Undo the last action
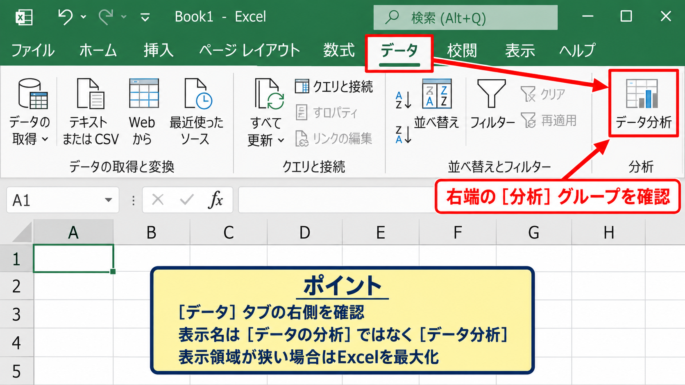685x385 pixels. pos(66,17)
